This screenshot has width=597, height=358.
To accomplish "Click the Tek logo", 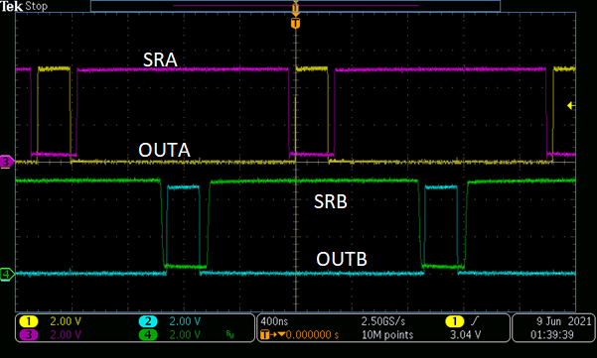I will click(x=11, y=6).
